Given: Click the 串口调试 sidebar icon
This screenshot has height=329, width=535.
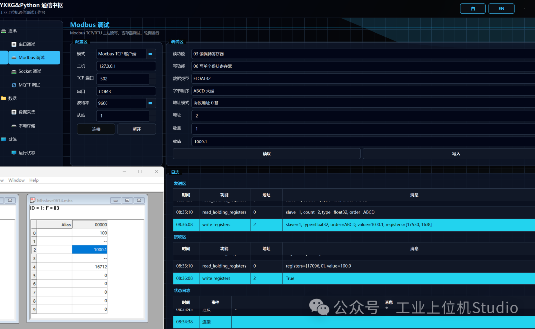Looking at the screenshot, I should click(x=14, y=44).
